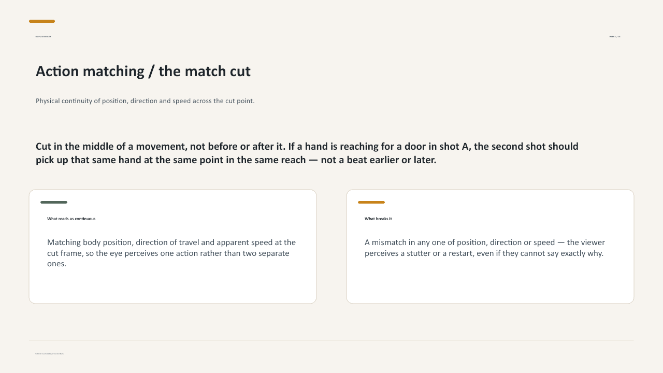This screenshot has height=373, width=663.
Task: Click the orange accent bar above the header
Action: [x=42, y=21]
